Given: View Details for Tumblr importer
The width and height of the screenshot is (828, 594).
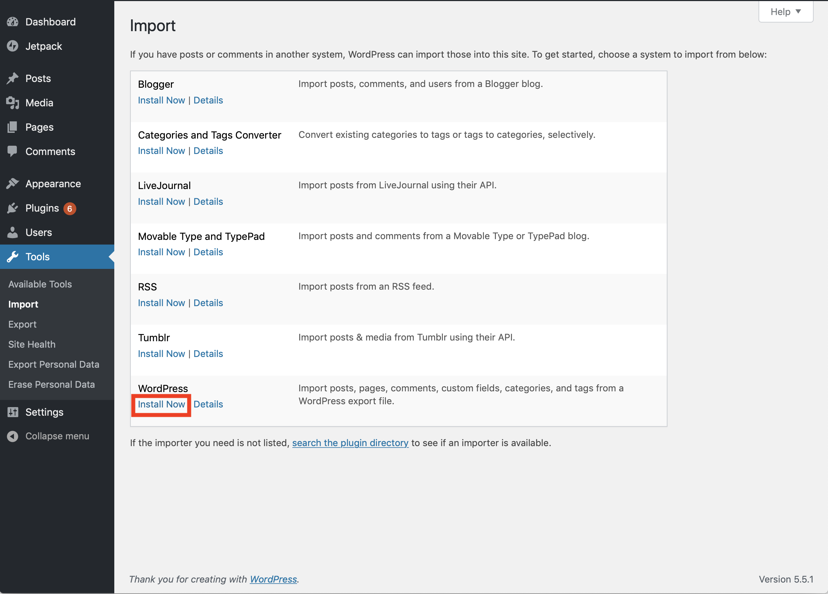Looking at the screenshot, I should pos(208,353).
